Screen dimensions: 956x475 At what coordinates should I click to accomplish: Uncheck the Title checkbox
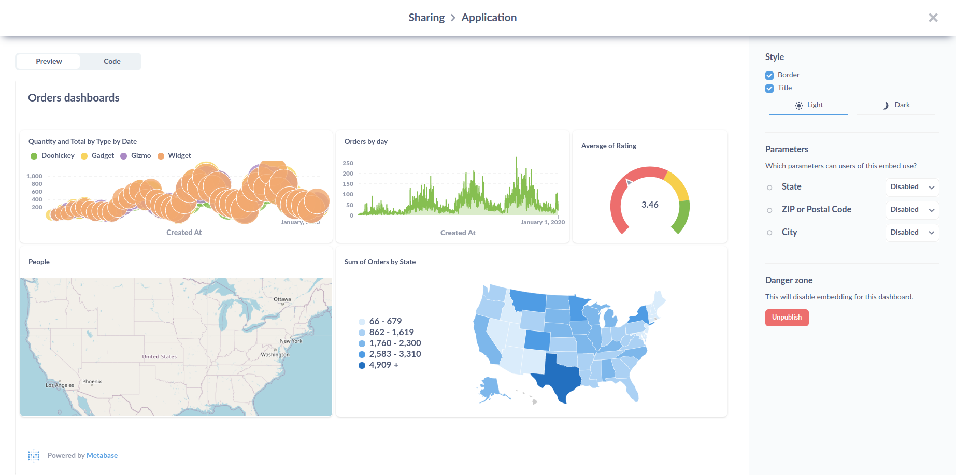click(769, 88)
